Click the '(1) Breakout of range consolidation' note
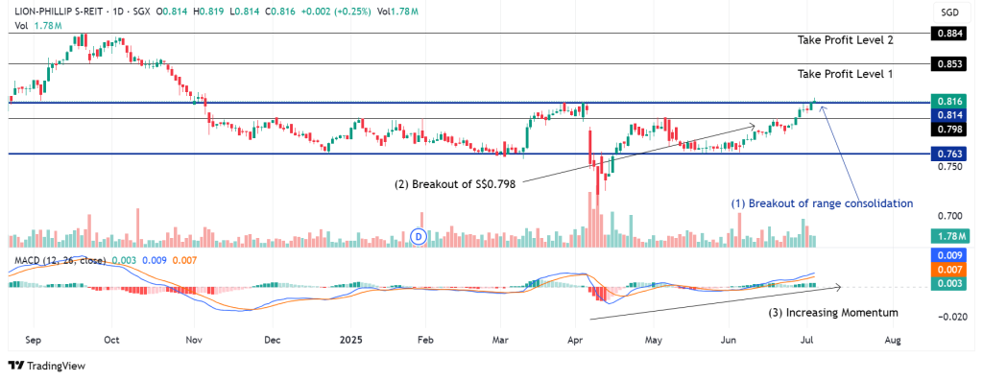This screenshot has width=983, height=380. click(822, 203)
